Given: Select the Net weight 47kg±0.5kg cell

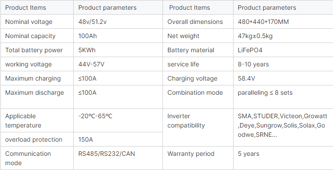Looking at the screenshot, I should pyautogui.click(x=283, y=36).
